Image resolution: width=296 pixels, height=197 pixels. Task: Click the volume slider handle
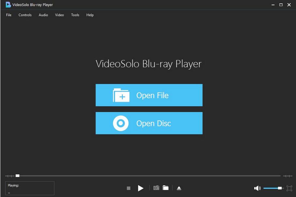[x=280, y=188]
